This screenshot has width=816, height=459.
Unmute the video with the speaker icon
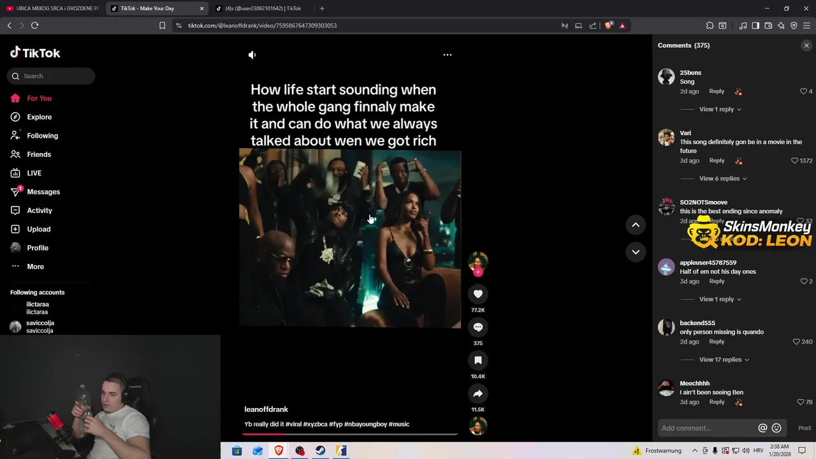[x=252, y=55]
